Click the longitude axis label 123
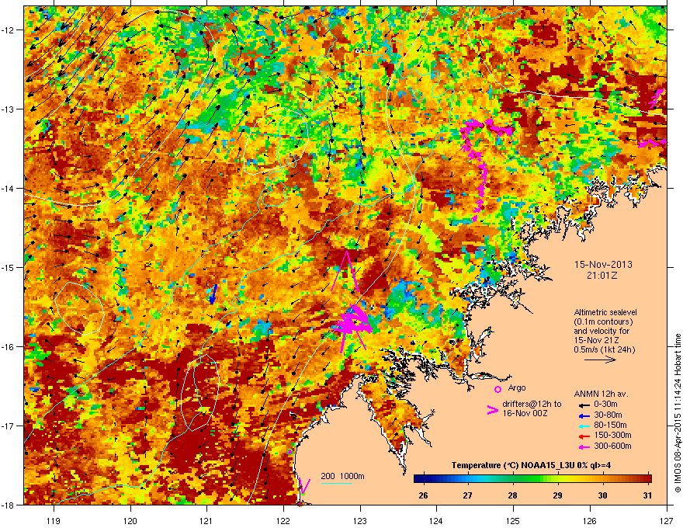 pos(360,520)
